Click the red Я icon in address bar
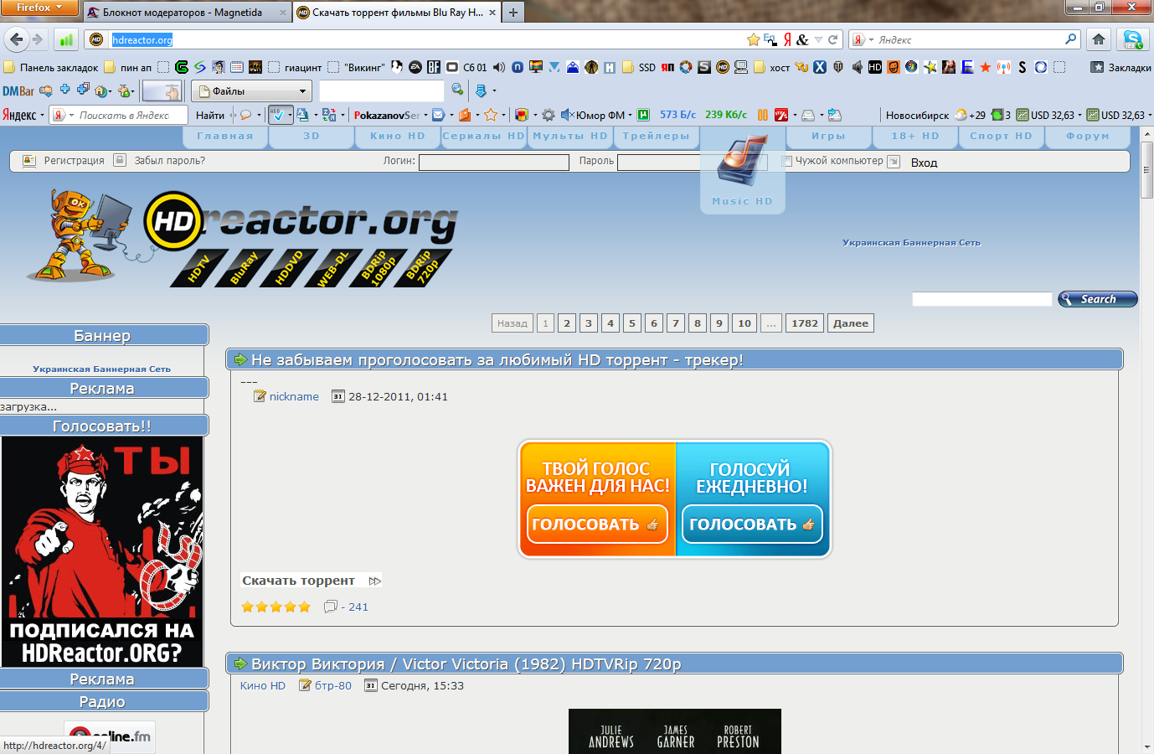Viewport: 1154px width, 754px height. (x=787, y=39)
